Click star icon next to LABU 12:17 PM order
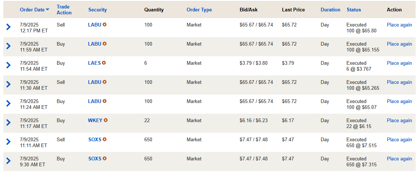Viewport: 416px width, 174px height. 105,25
